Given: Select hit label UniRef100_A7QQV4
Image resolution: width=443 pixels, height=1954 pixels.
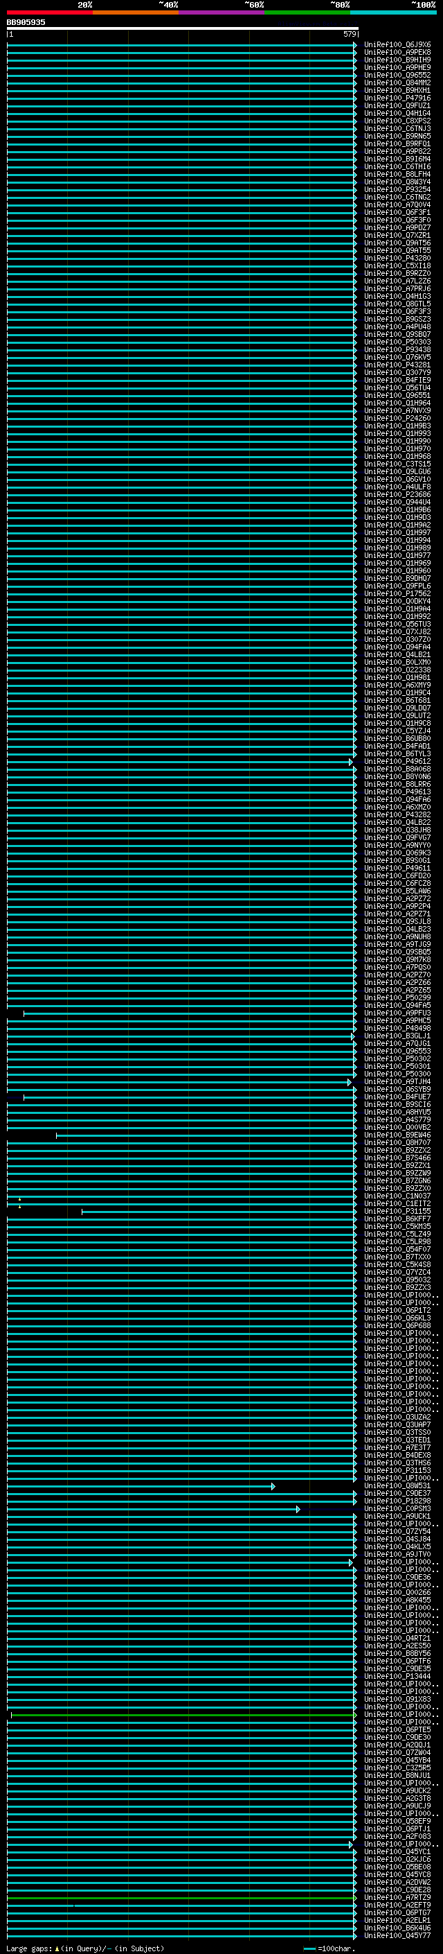Looking at the screenshot, I should (x=397, y=204).
